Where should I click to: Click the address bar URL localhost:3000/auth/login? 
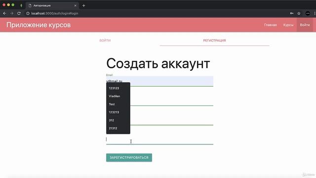(x=55, y=13)
